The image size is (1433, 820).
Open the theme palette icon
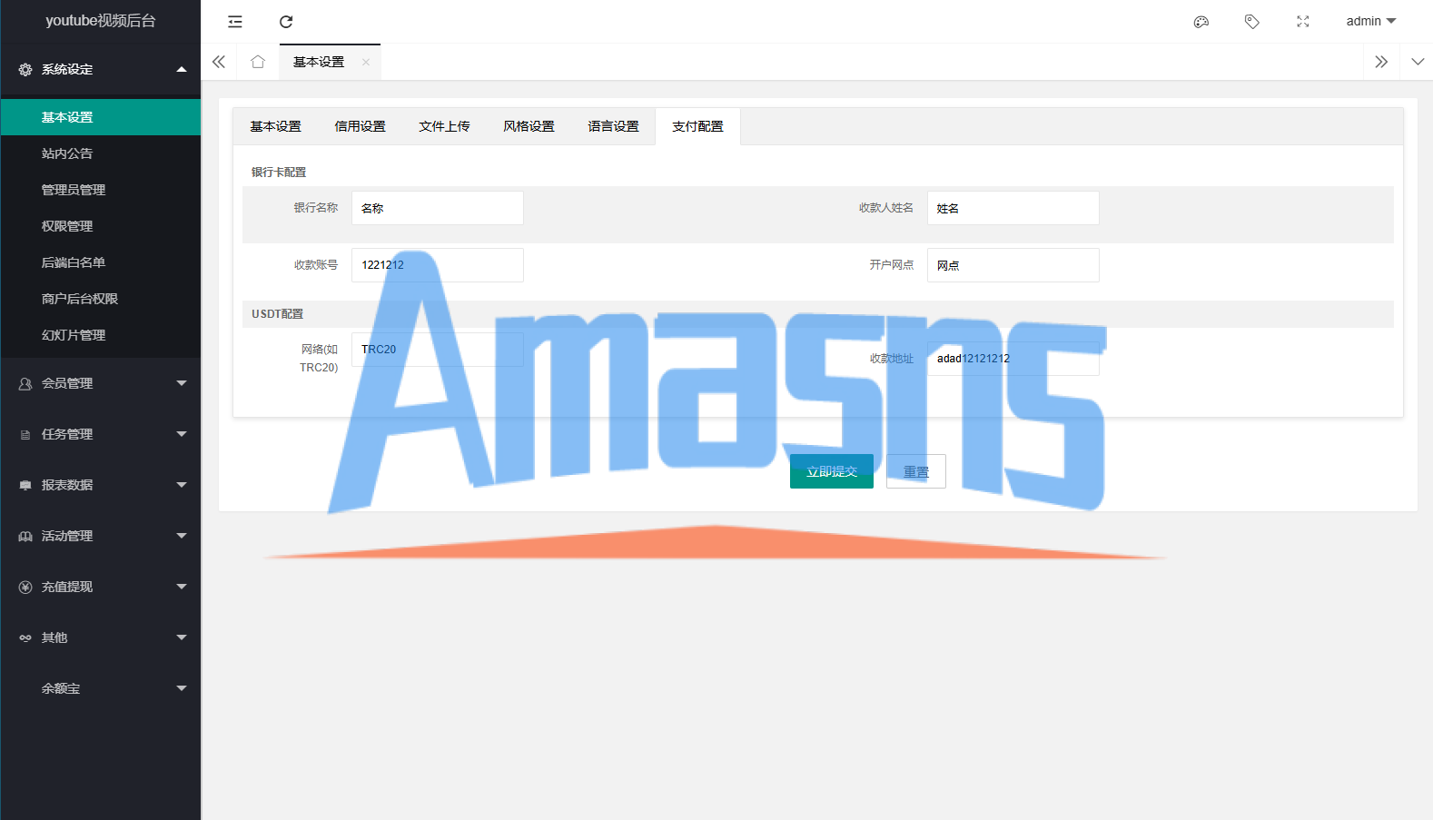1201,22
